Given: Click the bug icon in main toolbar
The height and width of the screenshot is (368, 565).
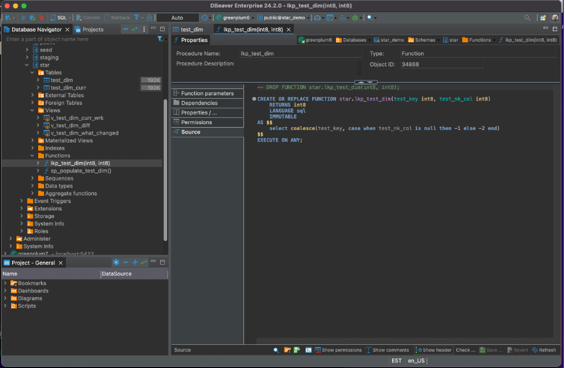Looking at the screenshot, I should pyautogui.click(x=355, y=18).
